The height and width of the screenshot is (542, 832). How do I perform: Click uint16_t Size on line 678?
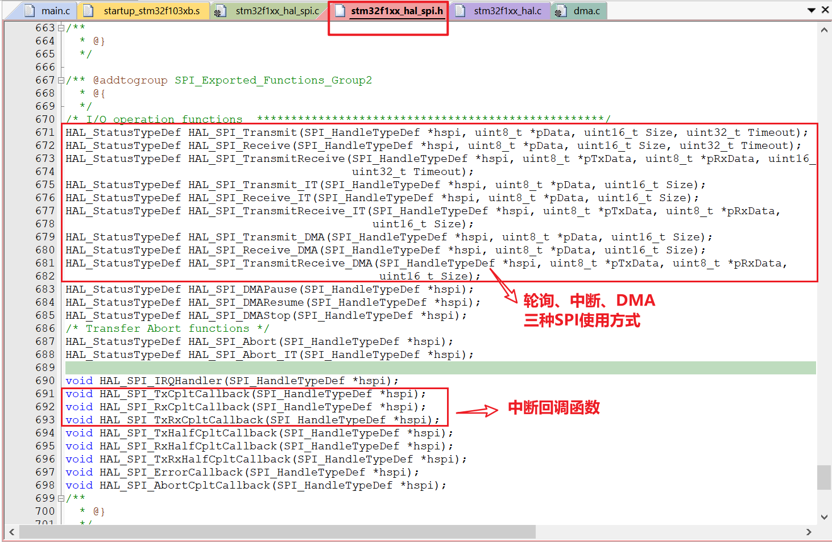417,224
